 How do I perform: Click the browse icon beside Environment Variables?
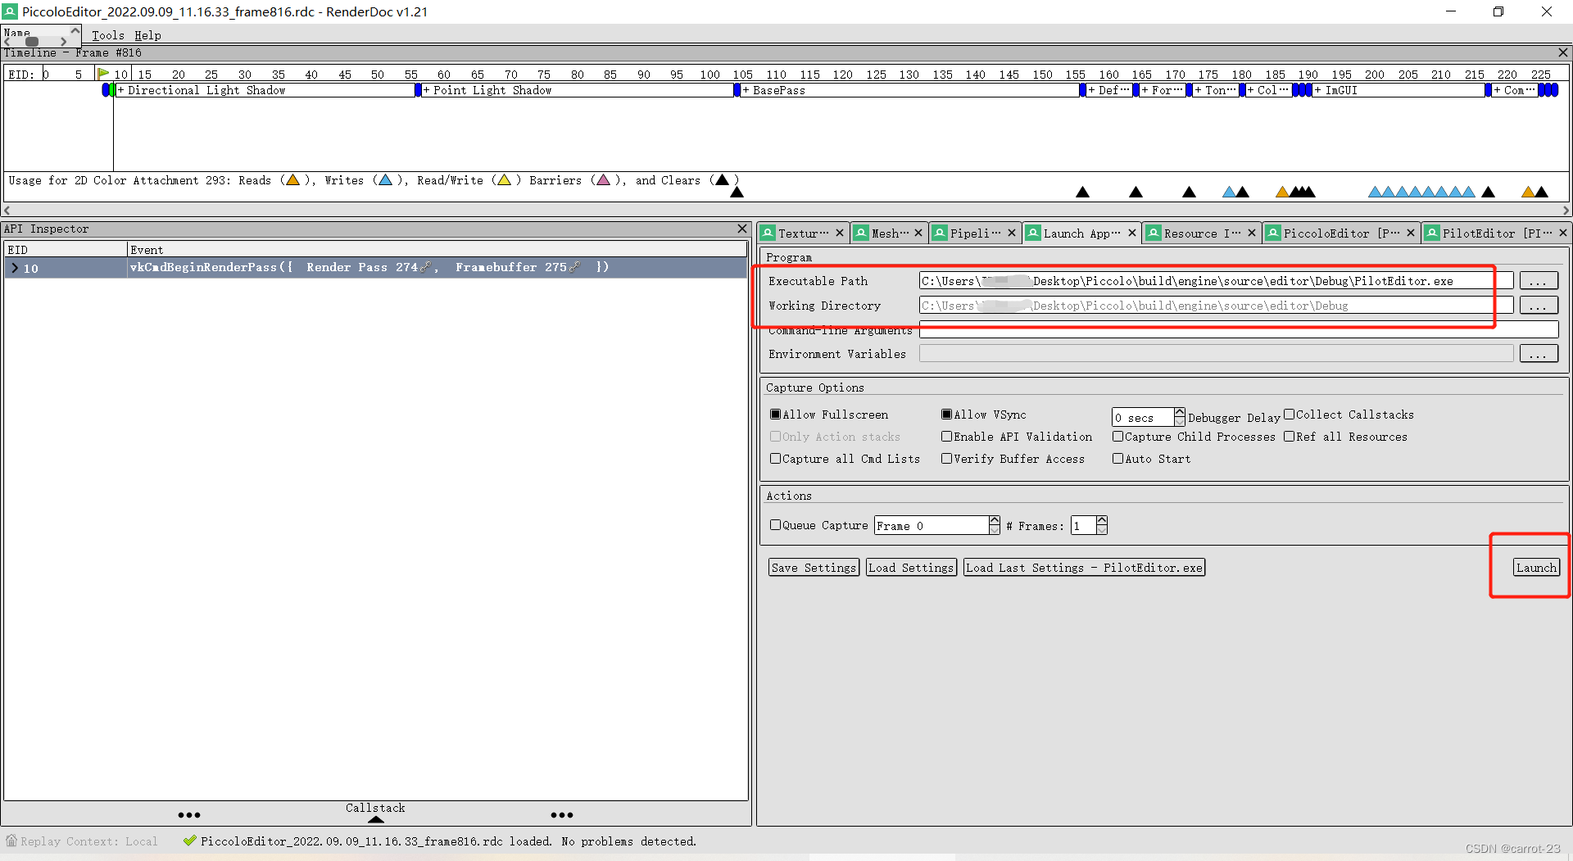pos(1539,353)
